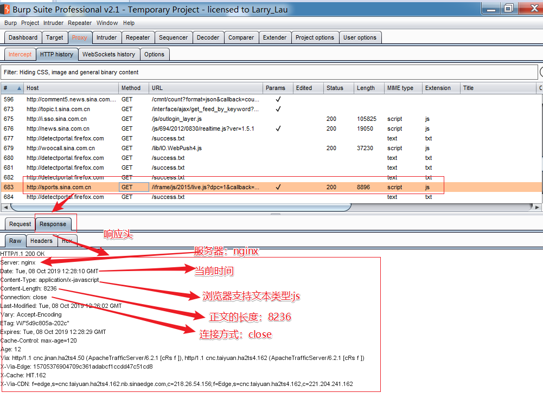Viewport: 543px width, 399px height.
Task: Select row 680 detectportal.firefox.com
Action: point(271,158)
